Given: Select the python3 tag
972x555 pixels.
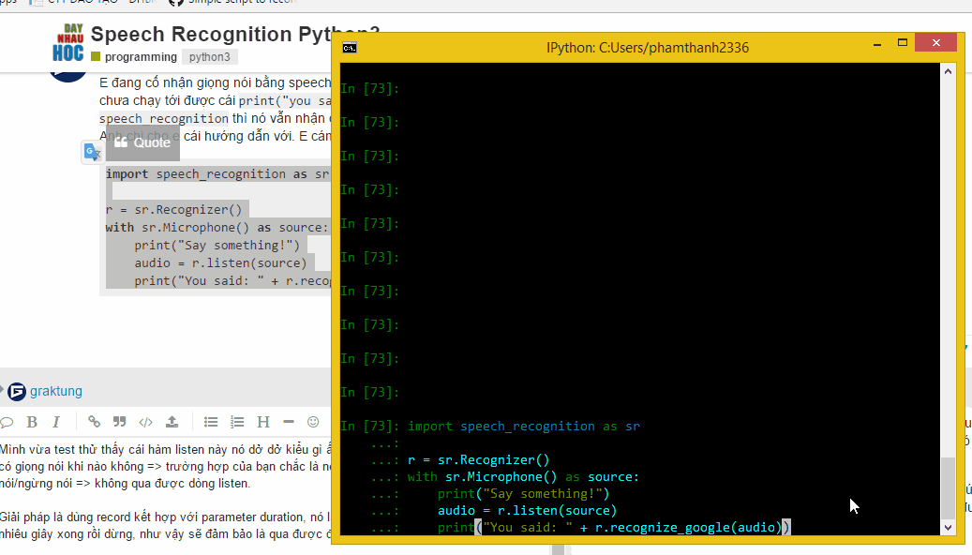Looking at the screenshot, I should point(209,56).
